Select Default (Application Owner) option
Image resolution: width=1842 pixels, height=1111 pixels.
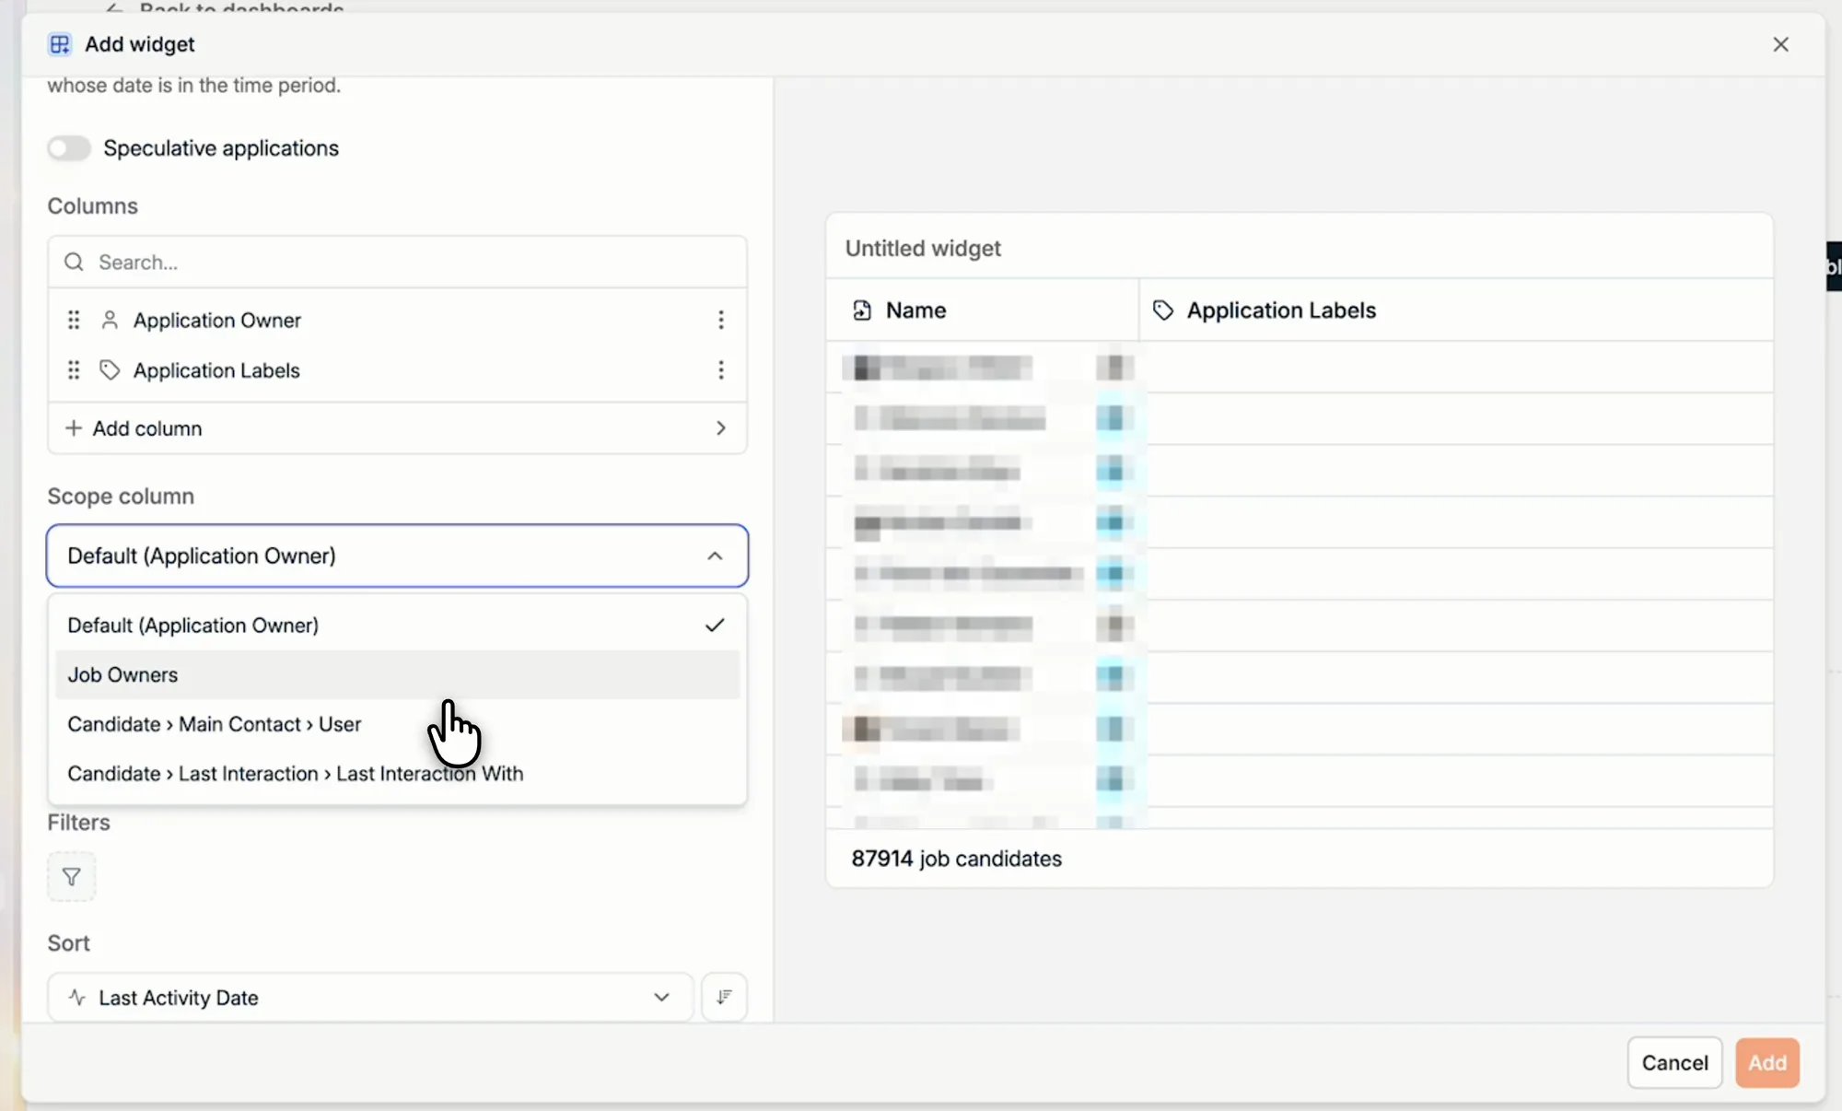(x=397, y=626)
